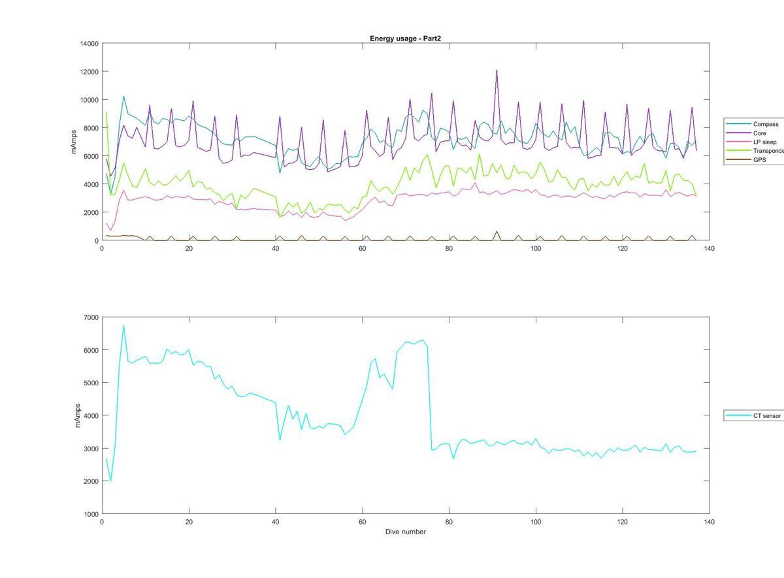The height and width of the screenshot is (578, 784).
Task: Click the 6000 tick on bottom chart
Action: (91, 350)
